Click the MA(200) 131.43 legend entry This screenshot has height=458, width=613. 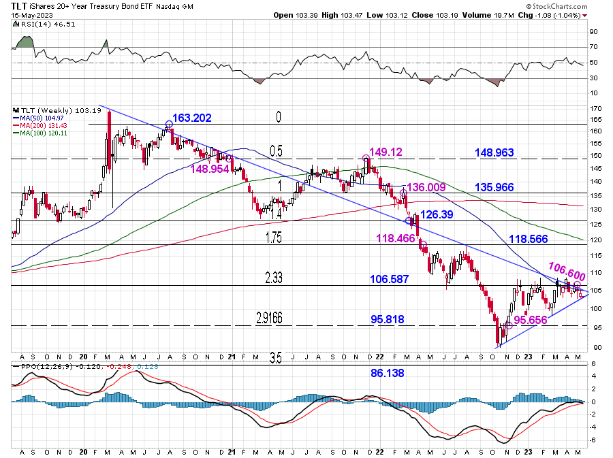[x=43, y=126]
